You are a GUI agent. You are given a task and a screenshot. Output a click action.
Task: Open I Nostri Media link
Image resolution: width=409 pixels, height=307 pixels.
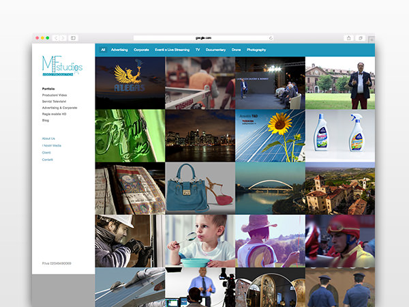(x=51, y=145)
